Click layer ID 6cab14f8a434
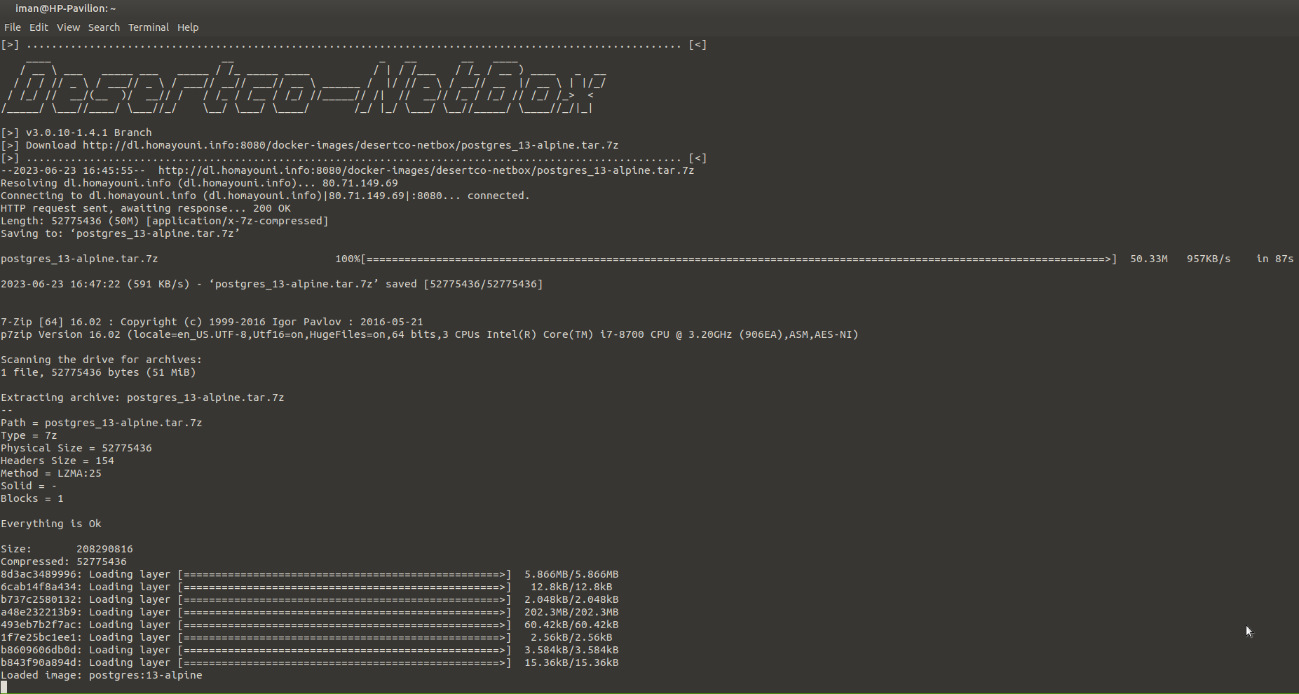Image resolution: width=1299 pixels, height=694 pixels. 39,587
